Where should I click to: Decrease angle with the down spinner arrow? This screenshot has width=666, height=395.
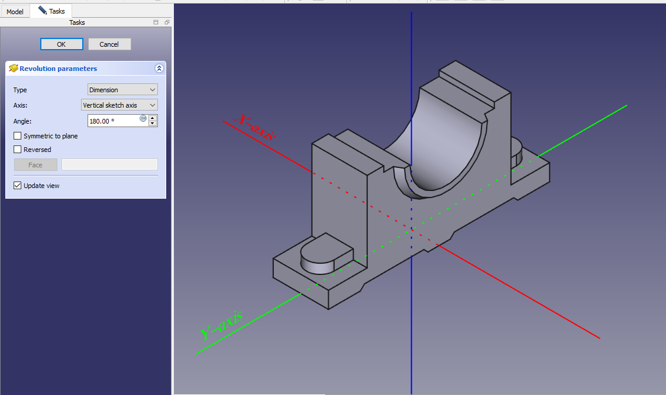[153, 124]
